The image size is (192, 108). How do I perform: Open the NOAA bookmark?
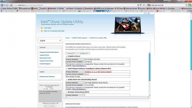point(60,8)
